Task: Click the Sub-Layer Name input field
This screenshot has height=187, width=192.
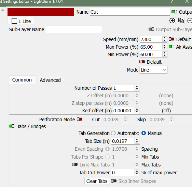Action: [73, 29]
